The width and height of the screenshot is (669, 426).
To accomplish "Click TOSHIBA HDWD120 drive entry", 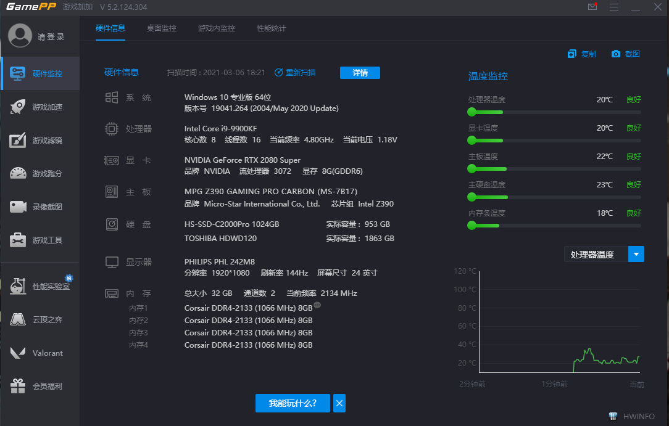I will tap(220, 239).
